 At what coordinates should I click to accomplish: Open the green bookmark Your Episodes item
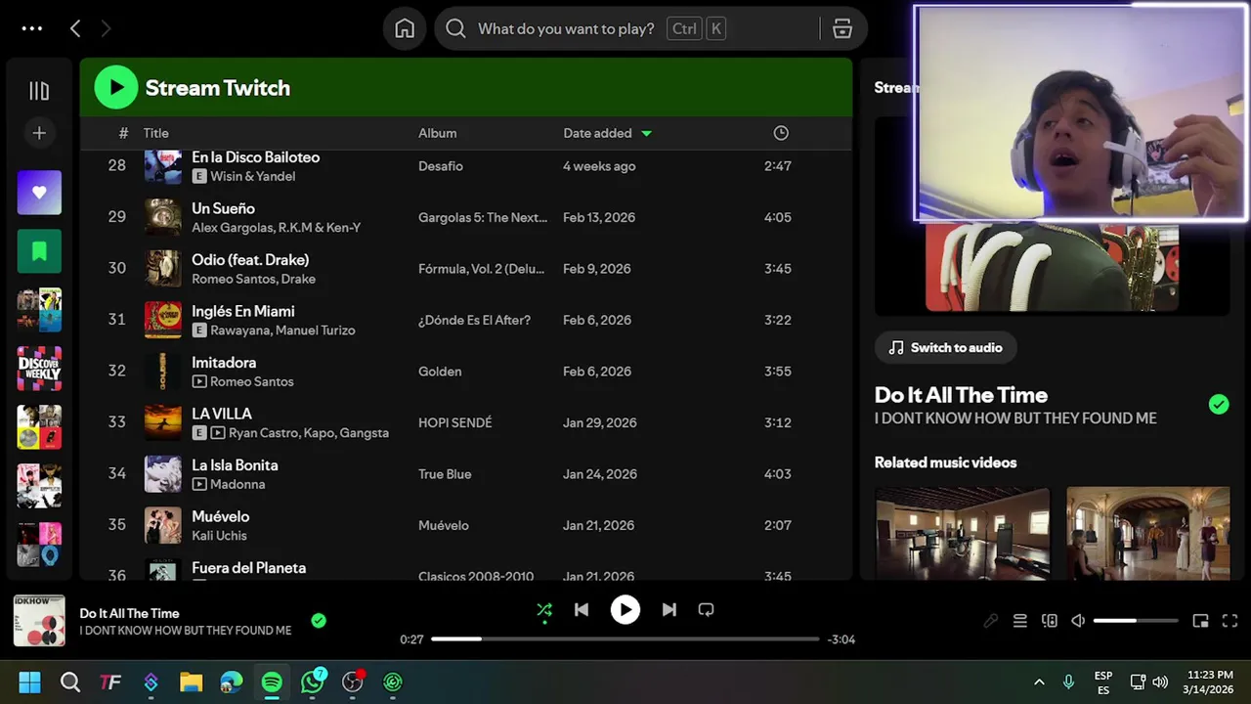(x=39, y=251)
